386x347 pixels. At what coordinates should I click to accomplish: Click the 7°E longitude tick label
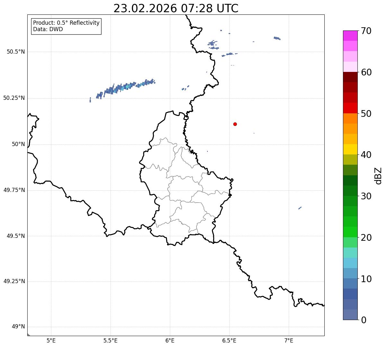[289, 340]
